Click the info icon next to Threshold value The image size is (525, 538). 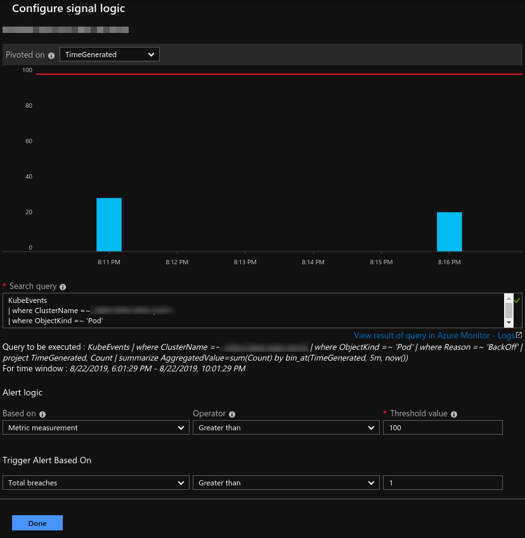tap(455, 414)
